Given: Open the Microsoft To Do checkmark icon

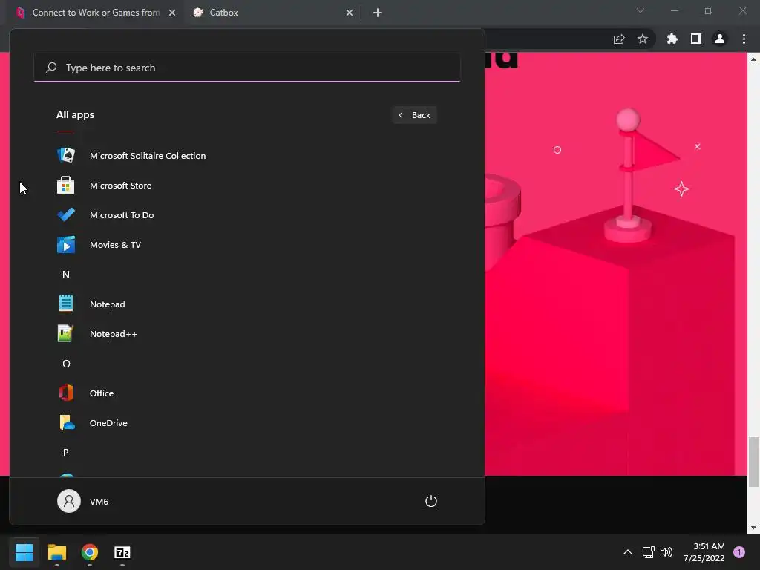Looking at the screenshot, I should 66,214.
